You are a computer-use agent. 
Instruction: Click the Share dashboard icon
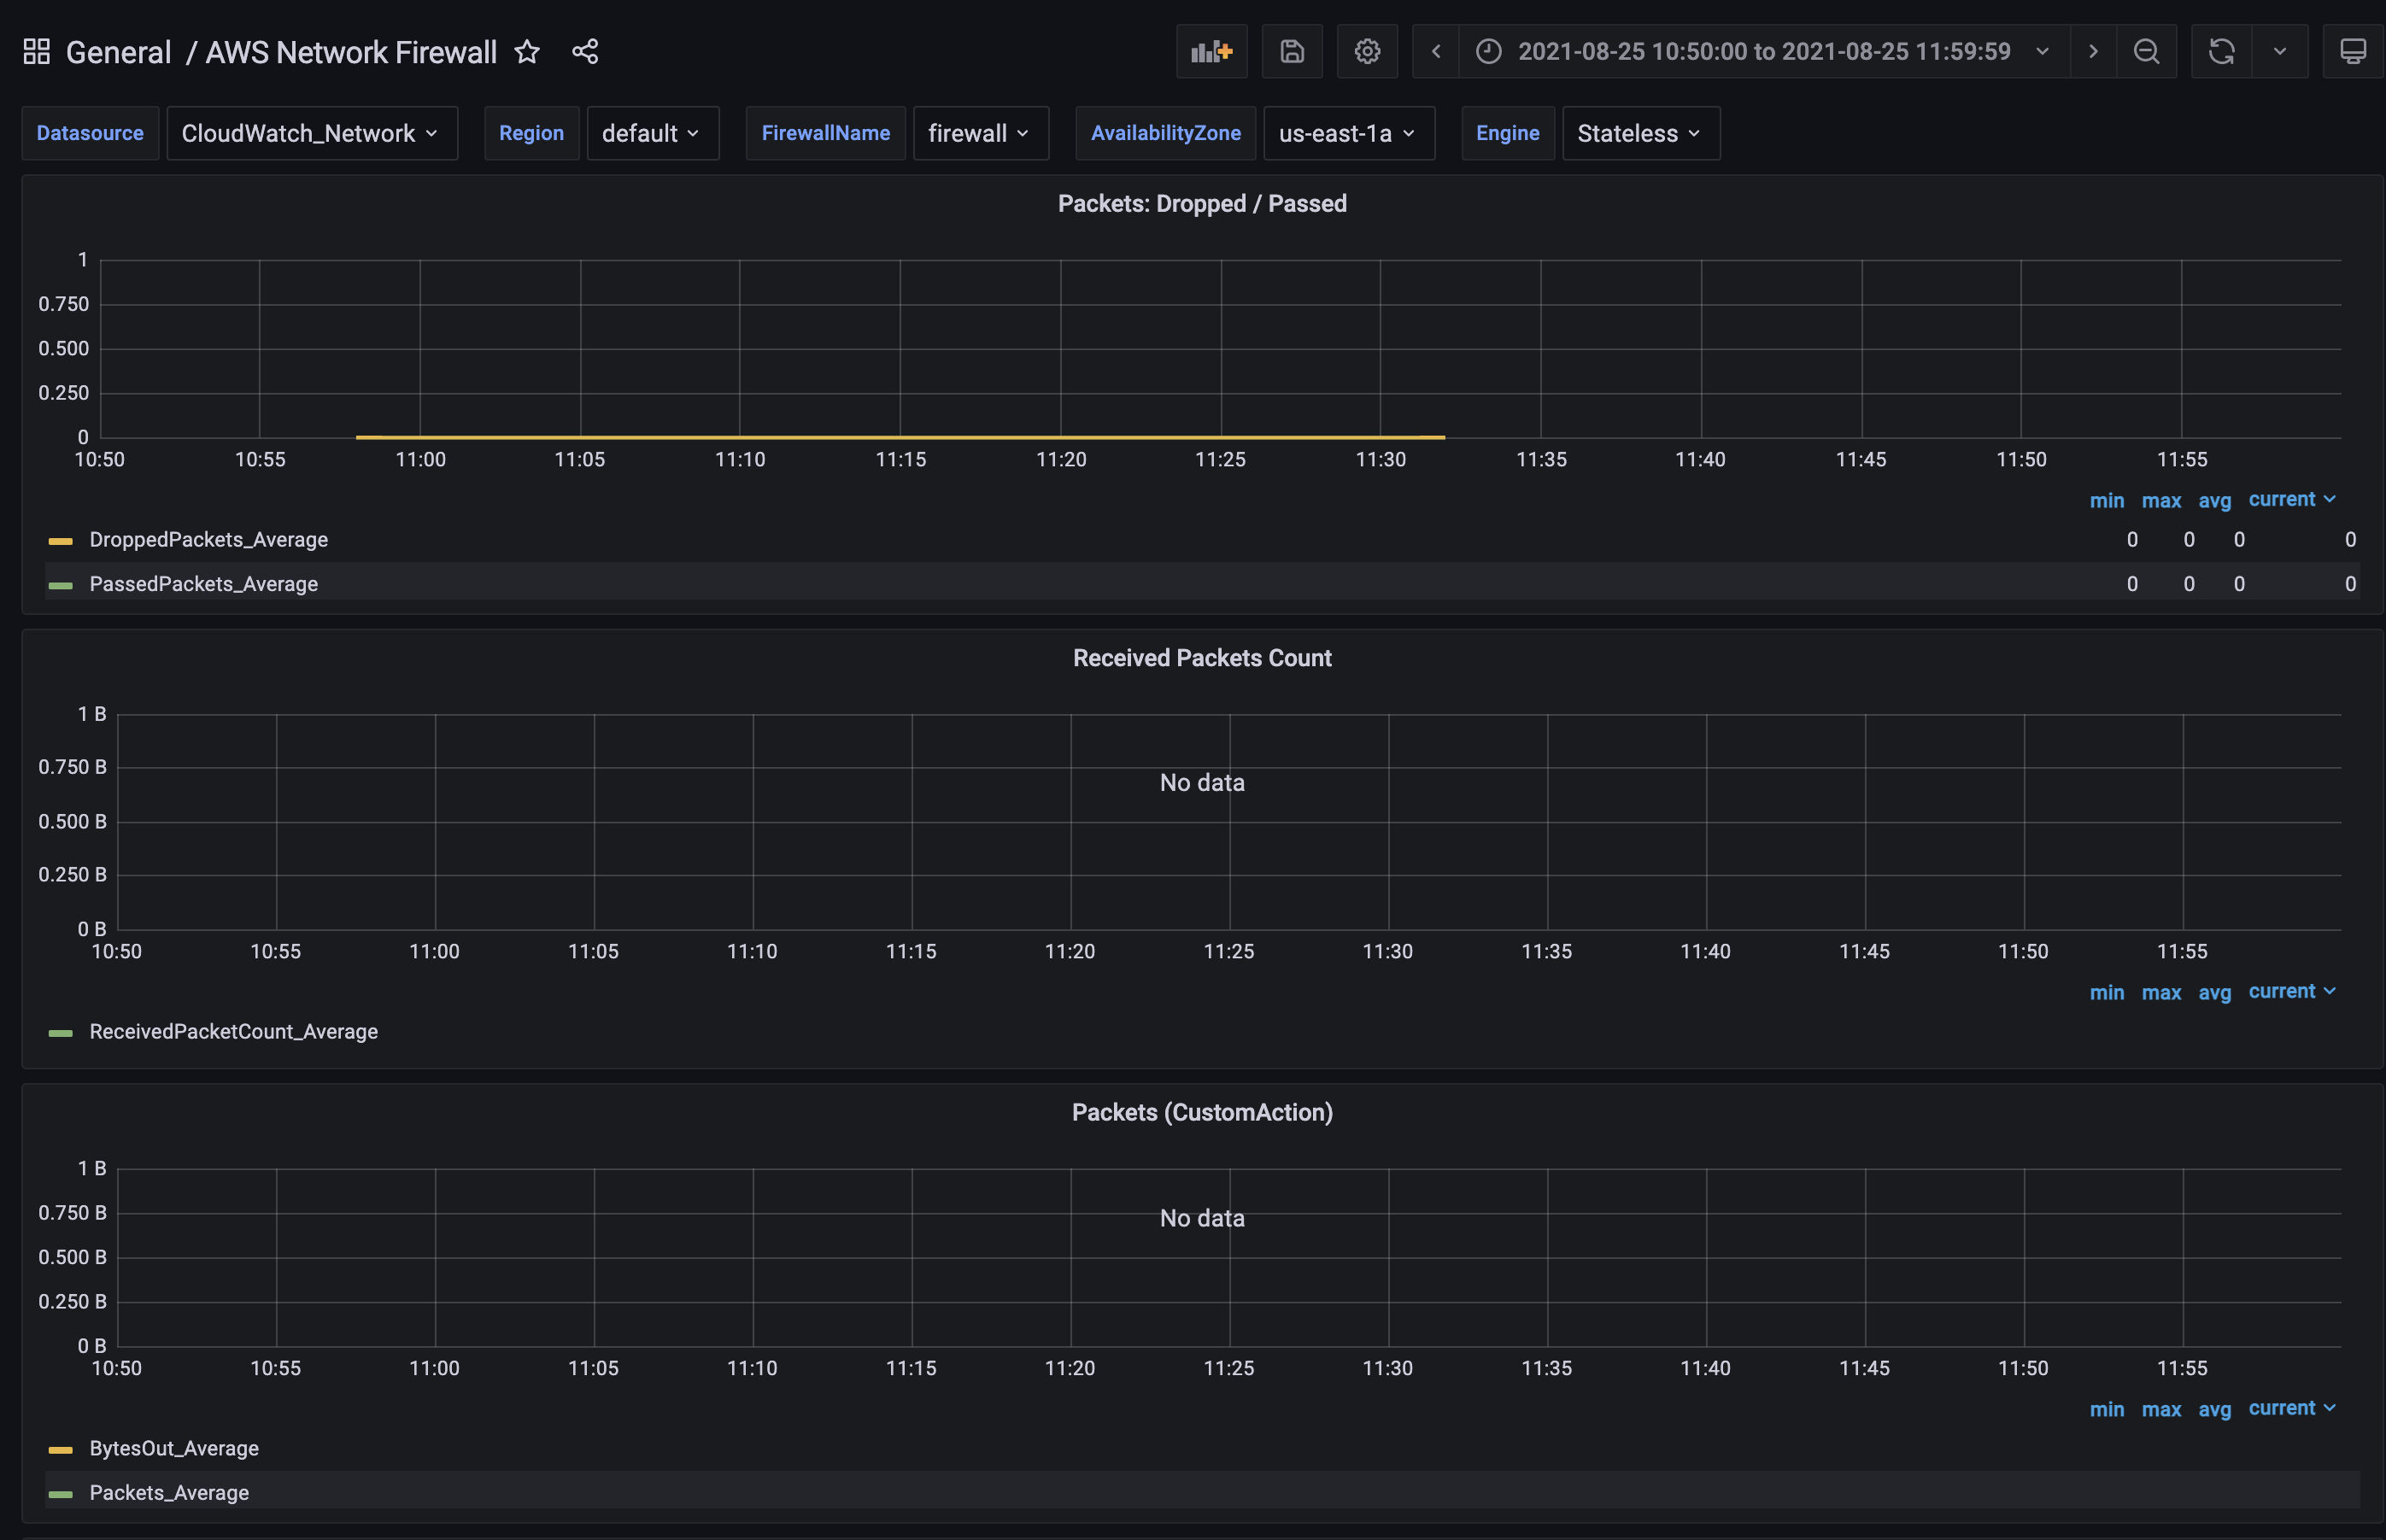(585, 52)
